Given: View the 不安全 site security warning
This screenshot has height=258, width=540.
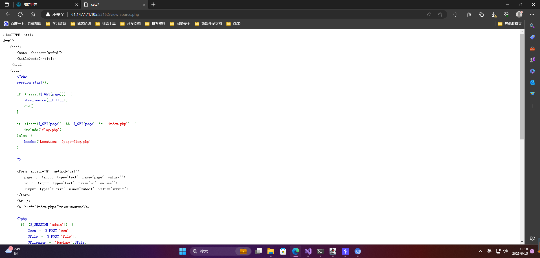Looking at the screenshot, I should tap(55, 14).
